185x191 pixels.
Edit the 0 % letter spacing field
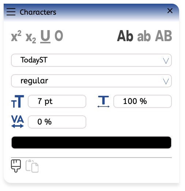click(57, 122)
